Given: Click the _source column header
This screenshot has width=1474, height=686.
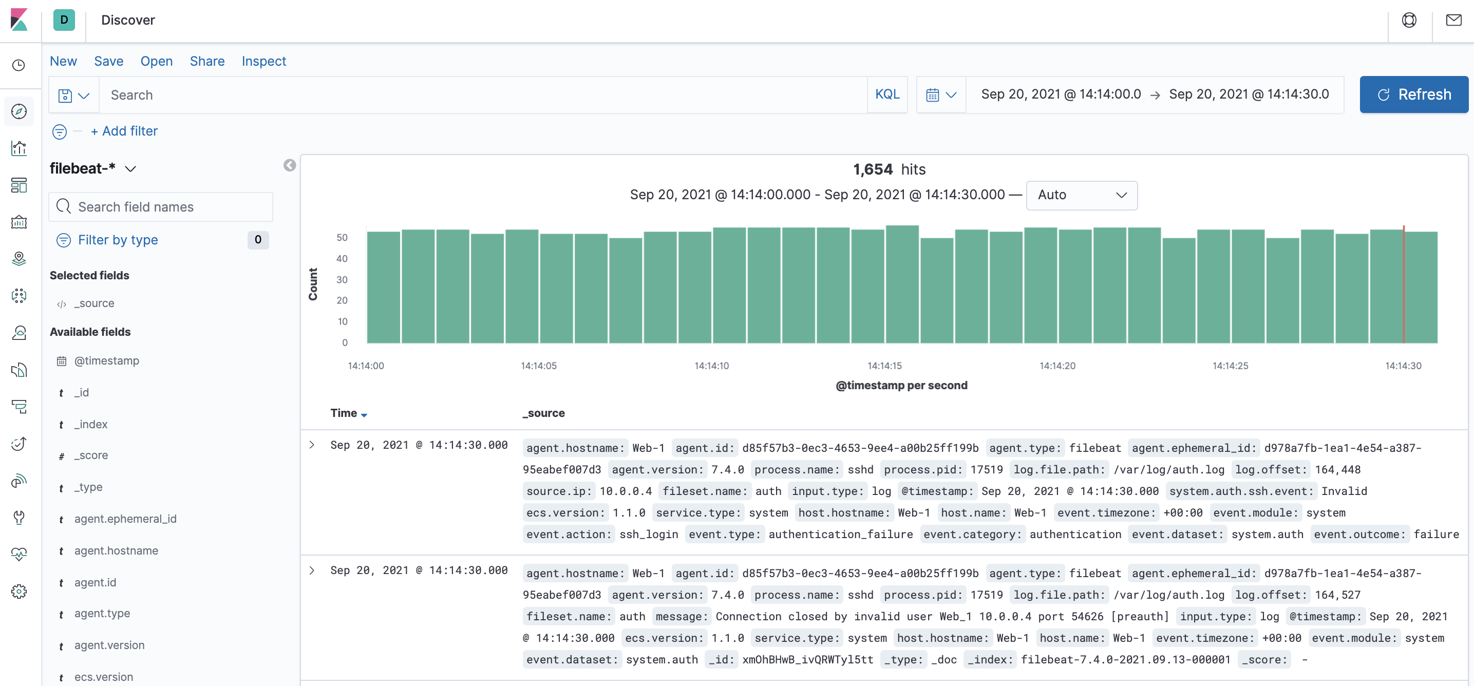Looking at the screenshot, I should coord(543,413).
